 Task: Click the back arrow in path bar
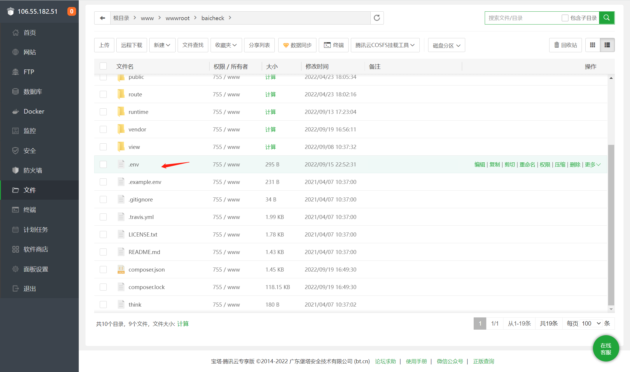click(102, 18)
